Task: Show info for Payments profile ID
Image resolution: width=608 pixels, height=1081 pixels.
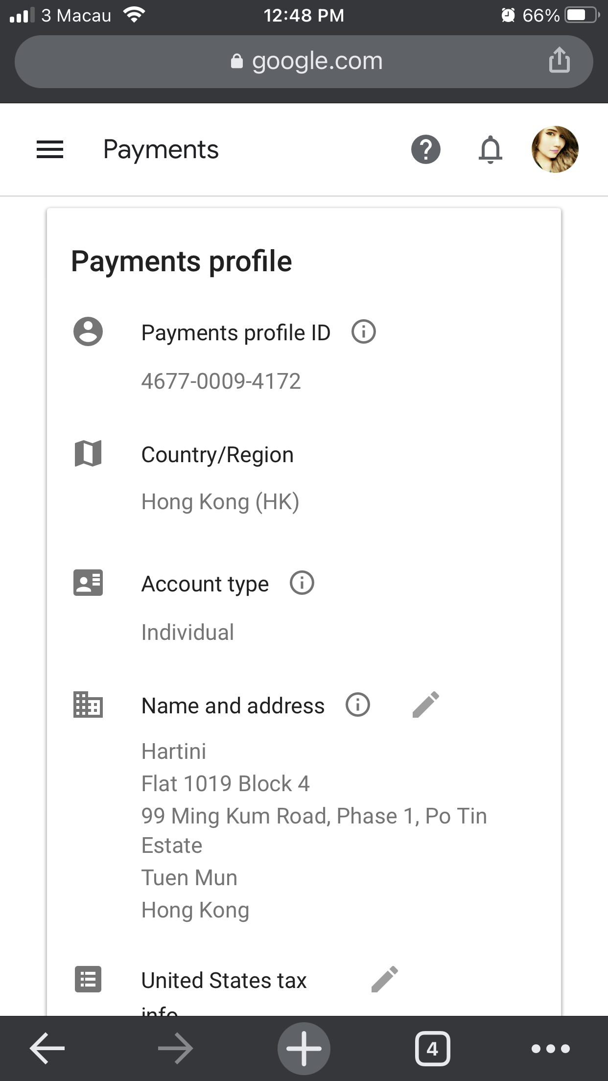Action: 364,332
